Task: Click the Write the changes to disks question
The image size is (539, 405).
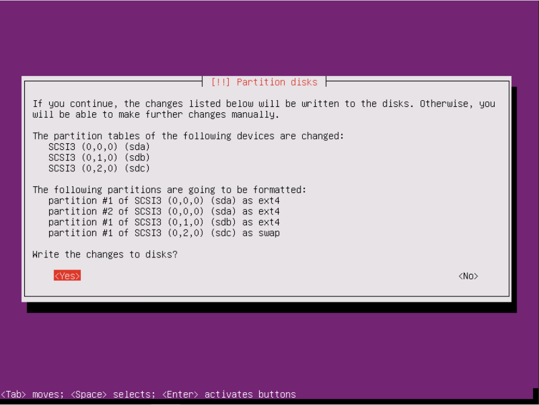Action: [x=105, y=254]
